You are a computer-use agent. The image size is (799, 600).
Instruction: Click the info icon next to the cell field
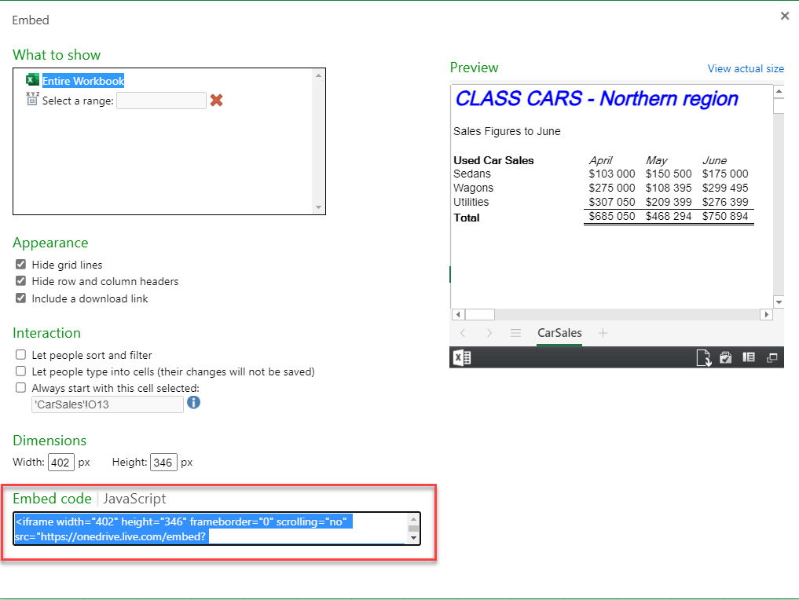click(193, 403)
